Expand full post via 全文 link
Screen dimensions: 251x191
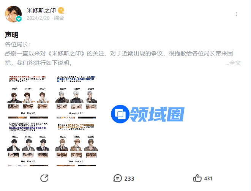click(235, 63)
